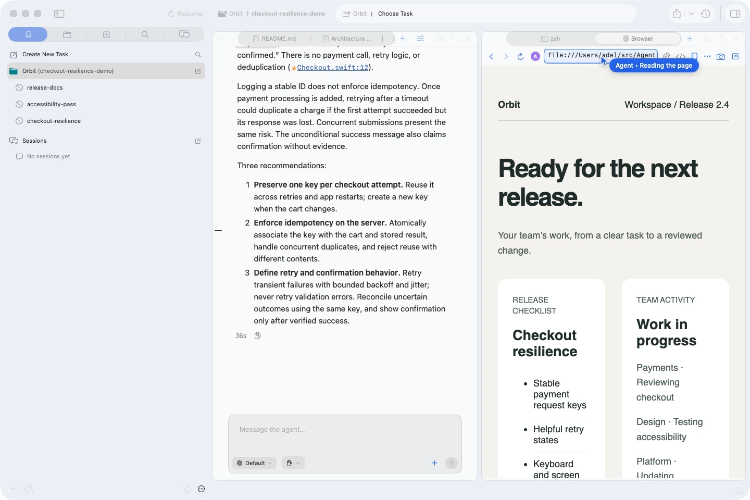Open the search sidebar tab

click(x=145, y=34)
